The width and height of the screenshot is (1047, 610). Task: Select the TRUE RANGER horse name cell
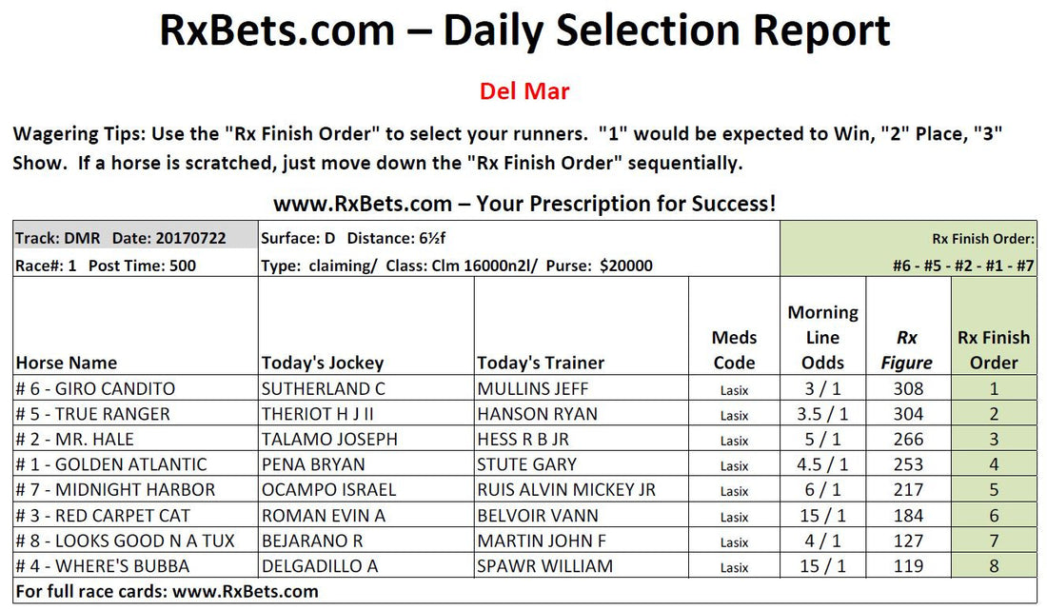[135, 414]
